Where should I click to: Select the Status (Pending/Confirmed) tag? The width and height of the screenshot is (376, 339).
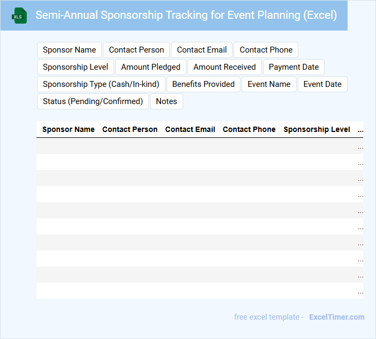coord(93,101)
